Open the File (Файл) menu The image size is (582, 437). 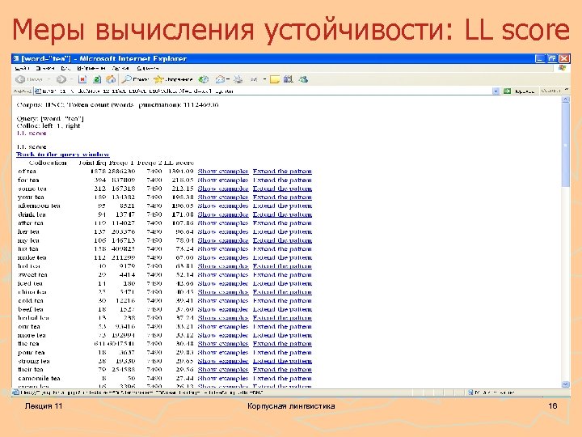coord(22,68)
